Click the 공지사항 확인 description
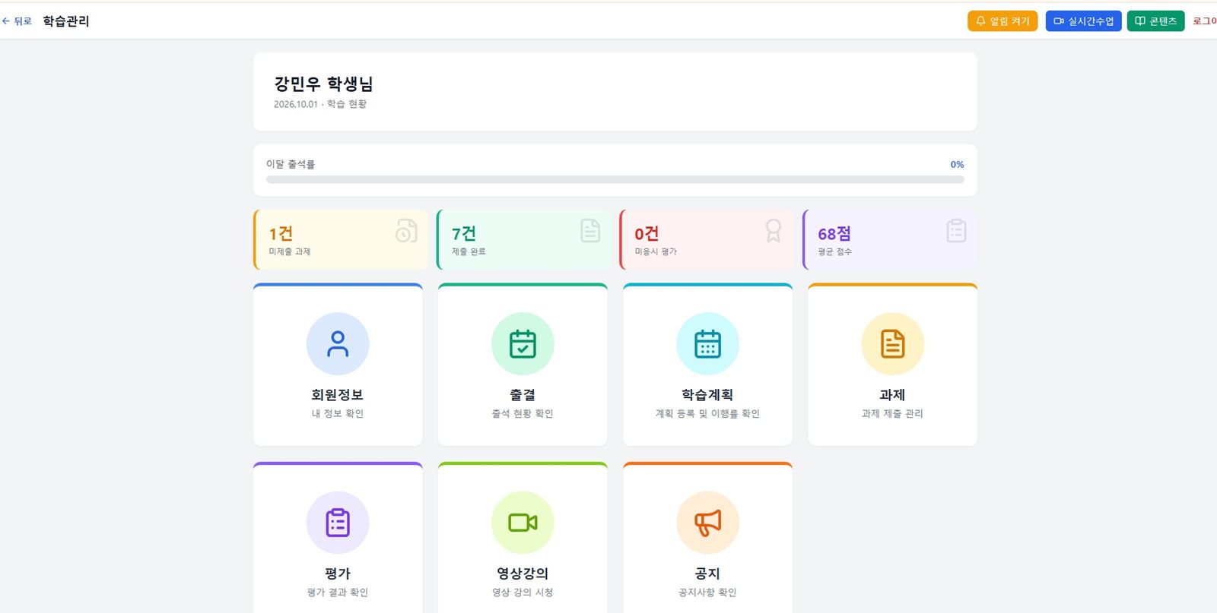This screenshot has height=613, width=1217. [x=707, y=592]
